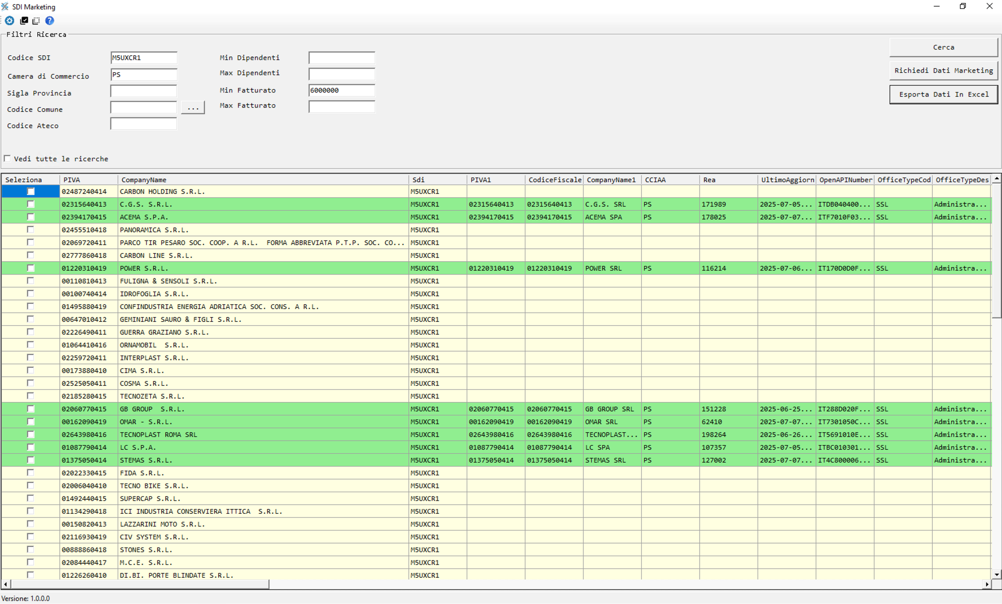1002x604 pixels.
Task: Click the vertical scrollbar down arrow
Action: 997,574
